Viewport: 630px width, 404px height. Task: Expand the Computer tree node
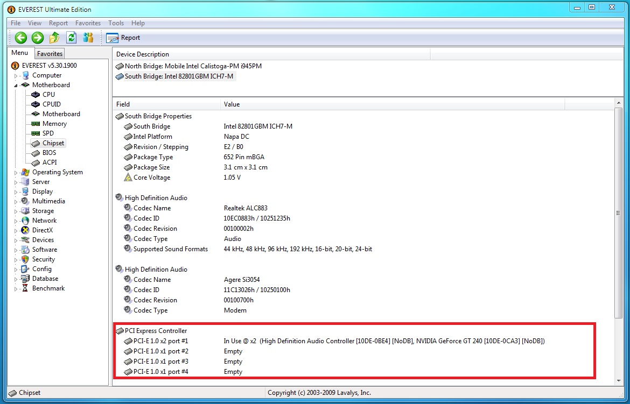(x=16, y=75)
